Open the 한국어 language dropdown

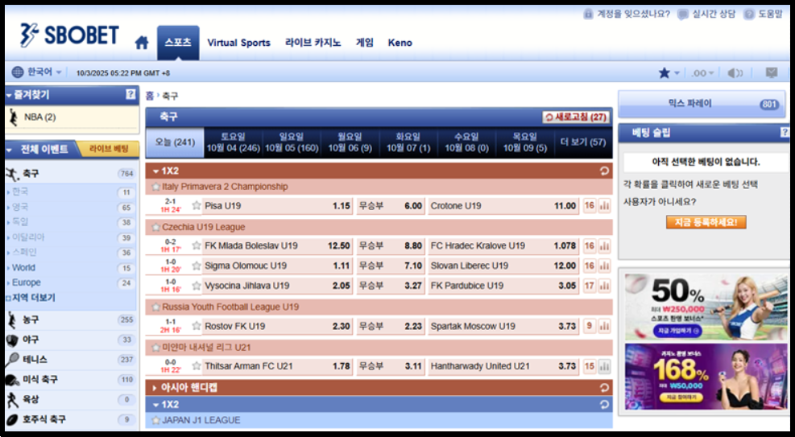[x=37, y=72]
